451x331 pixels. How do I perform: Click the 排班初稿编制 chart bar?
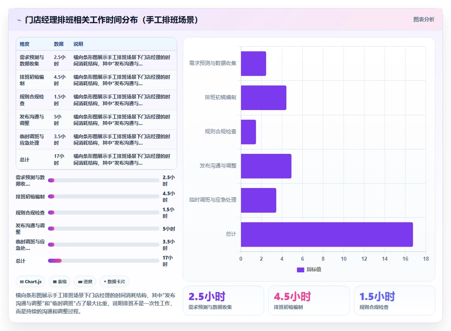click(263, 98)
